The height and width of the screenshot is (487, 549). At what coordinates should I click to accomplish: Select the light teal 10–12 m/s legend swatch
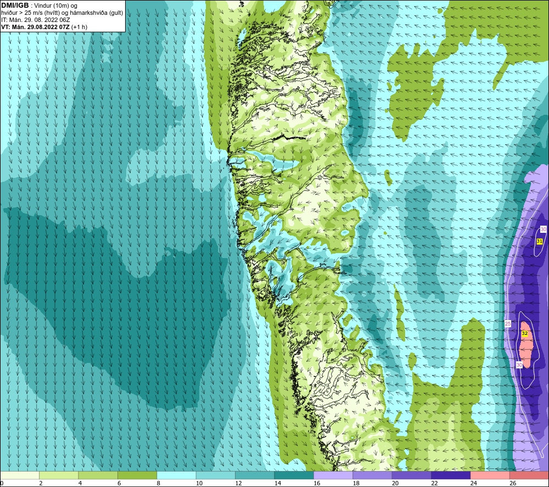pyautogui.click(x=216, y=475)
